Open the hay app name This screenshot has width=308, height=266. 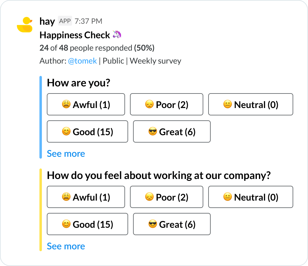pyautogui.click(x=47, y=21)
